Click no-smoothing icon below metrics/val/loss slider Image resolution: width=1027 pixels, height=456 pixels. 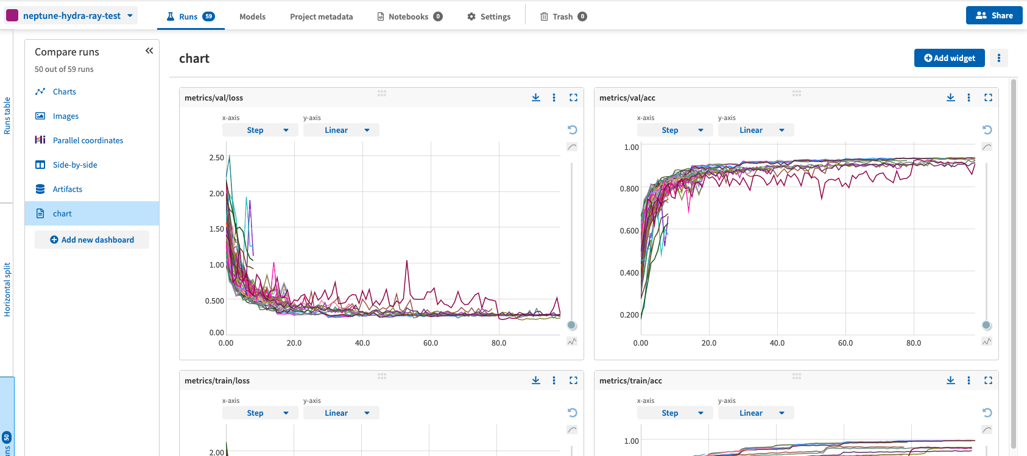point(572,341)
